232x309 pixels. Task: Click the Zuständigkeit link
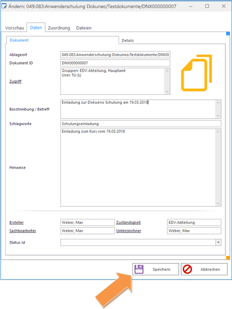(x=129, y=223)
